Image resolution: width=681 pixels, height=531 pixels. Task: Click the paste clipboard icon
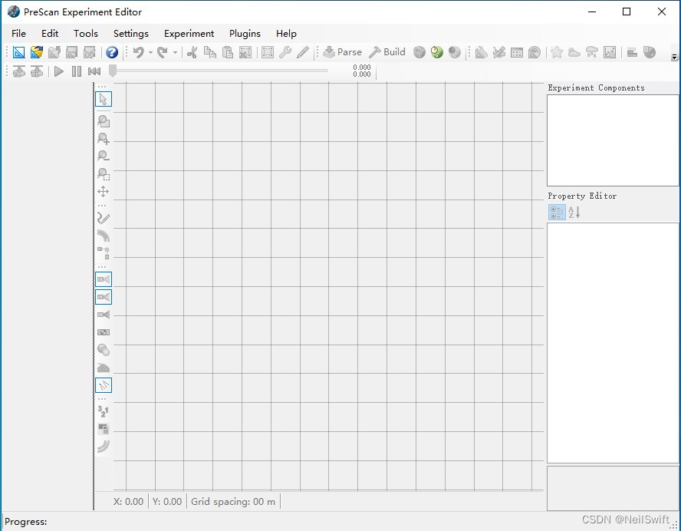click(228, 52)
